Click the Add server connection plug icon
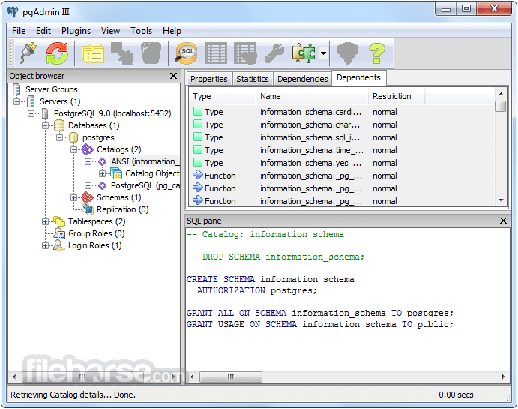This screenshot has width=518, height=409. (27, 53)
